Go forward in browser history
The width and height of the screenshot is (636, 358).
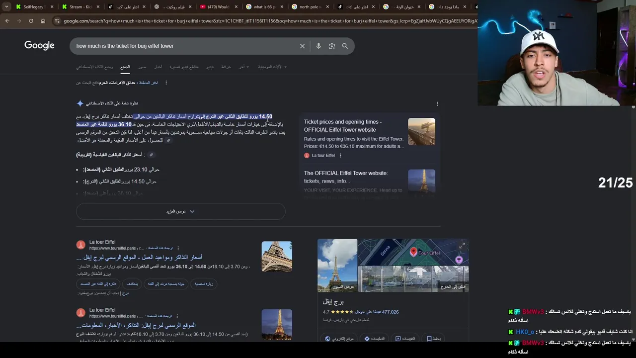click(19, 21)
